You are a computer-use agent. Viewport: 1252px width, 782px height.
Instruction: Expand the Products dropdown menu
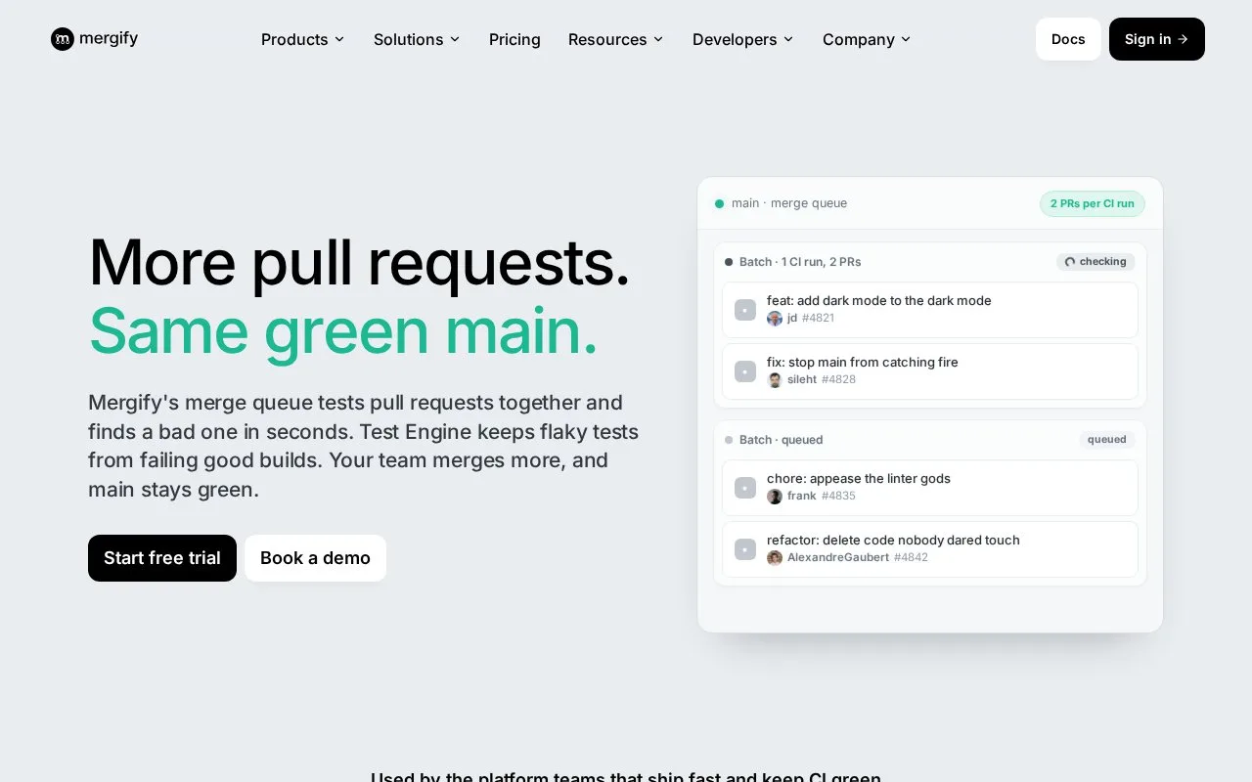tap(302, 39)
